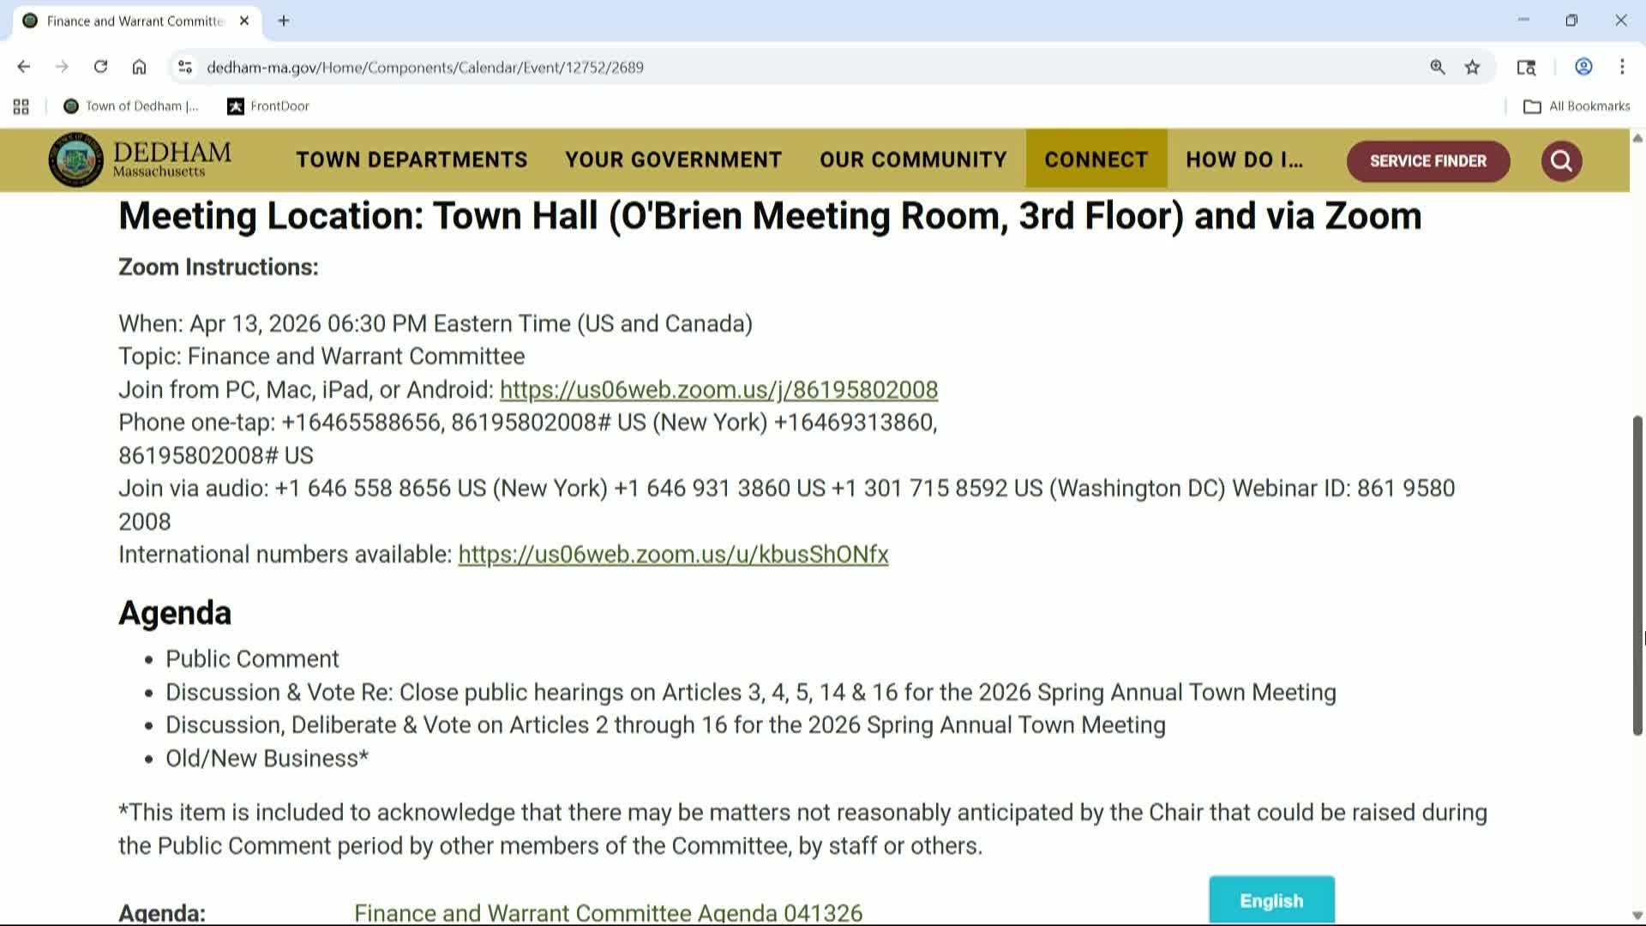Select the YOUR GOVERNMENT menu item

(x=673, y=159)
